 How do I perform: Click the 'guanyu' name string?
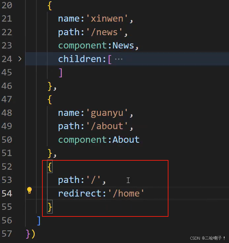(107, 113)
